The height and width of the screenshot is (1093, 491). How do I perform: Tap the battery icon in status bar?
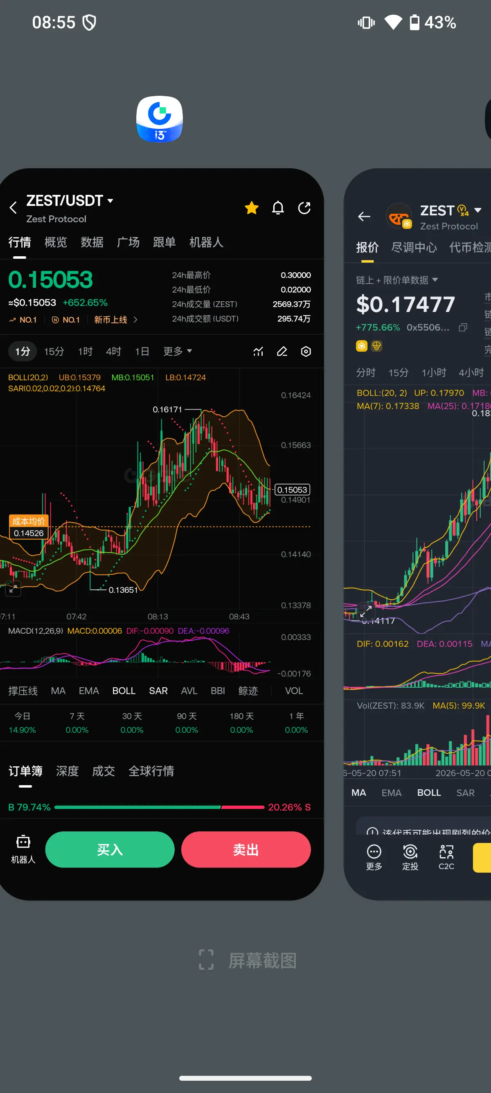click(x=414, y=22)
